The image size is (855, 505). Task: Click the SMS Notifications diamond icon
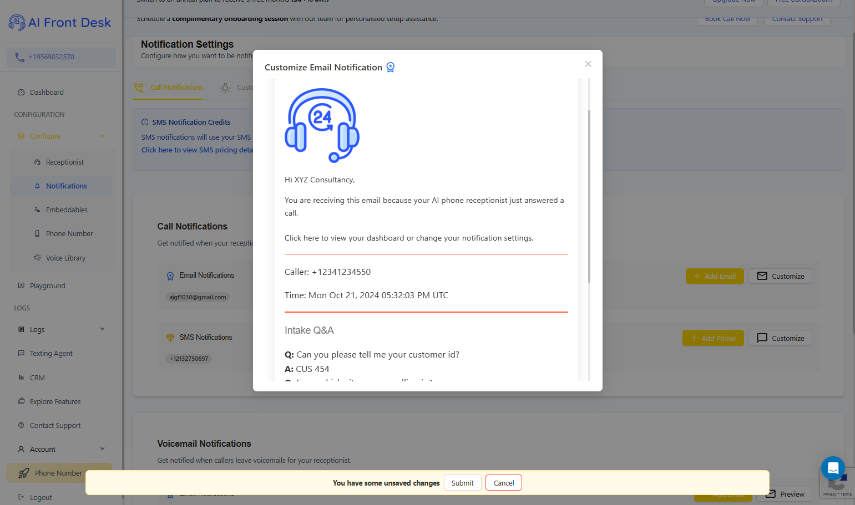click(170, 338)
